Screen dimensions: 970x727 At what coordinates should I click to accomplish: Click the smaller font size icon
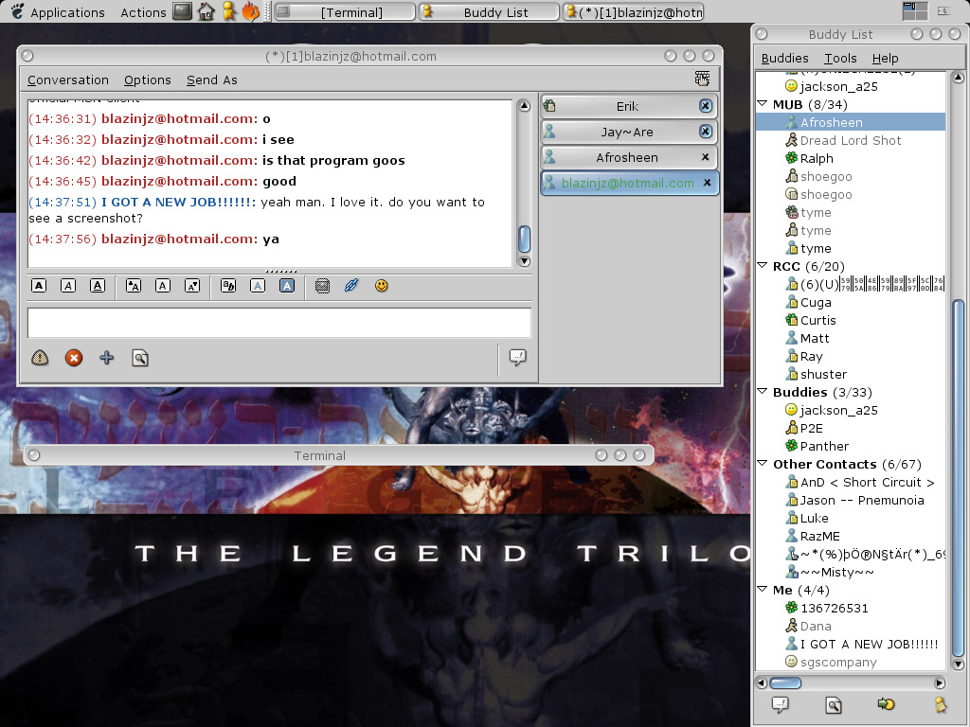(192, 286)
